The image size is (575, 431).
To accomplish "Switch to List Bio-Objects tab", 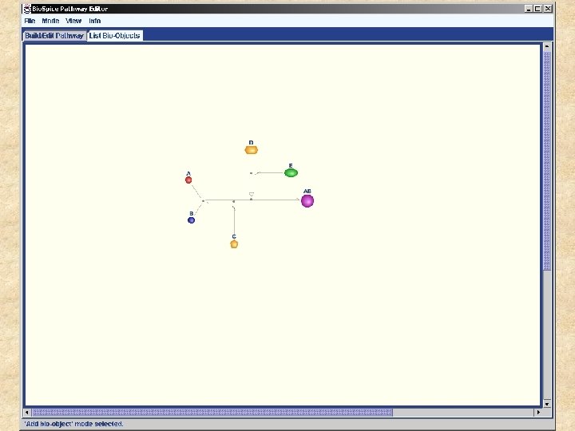I will (114, 36).
